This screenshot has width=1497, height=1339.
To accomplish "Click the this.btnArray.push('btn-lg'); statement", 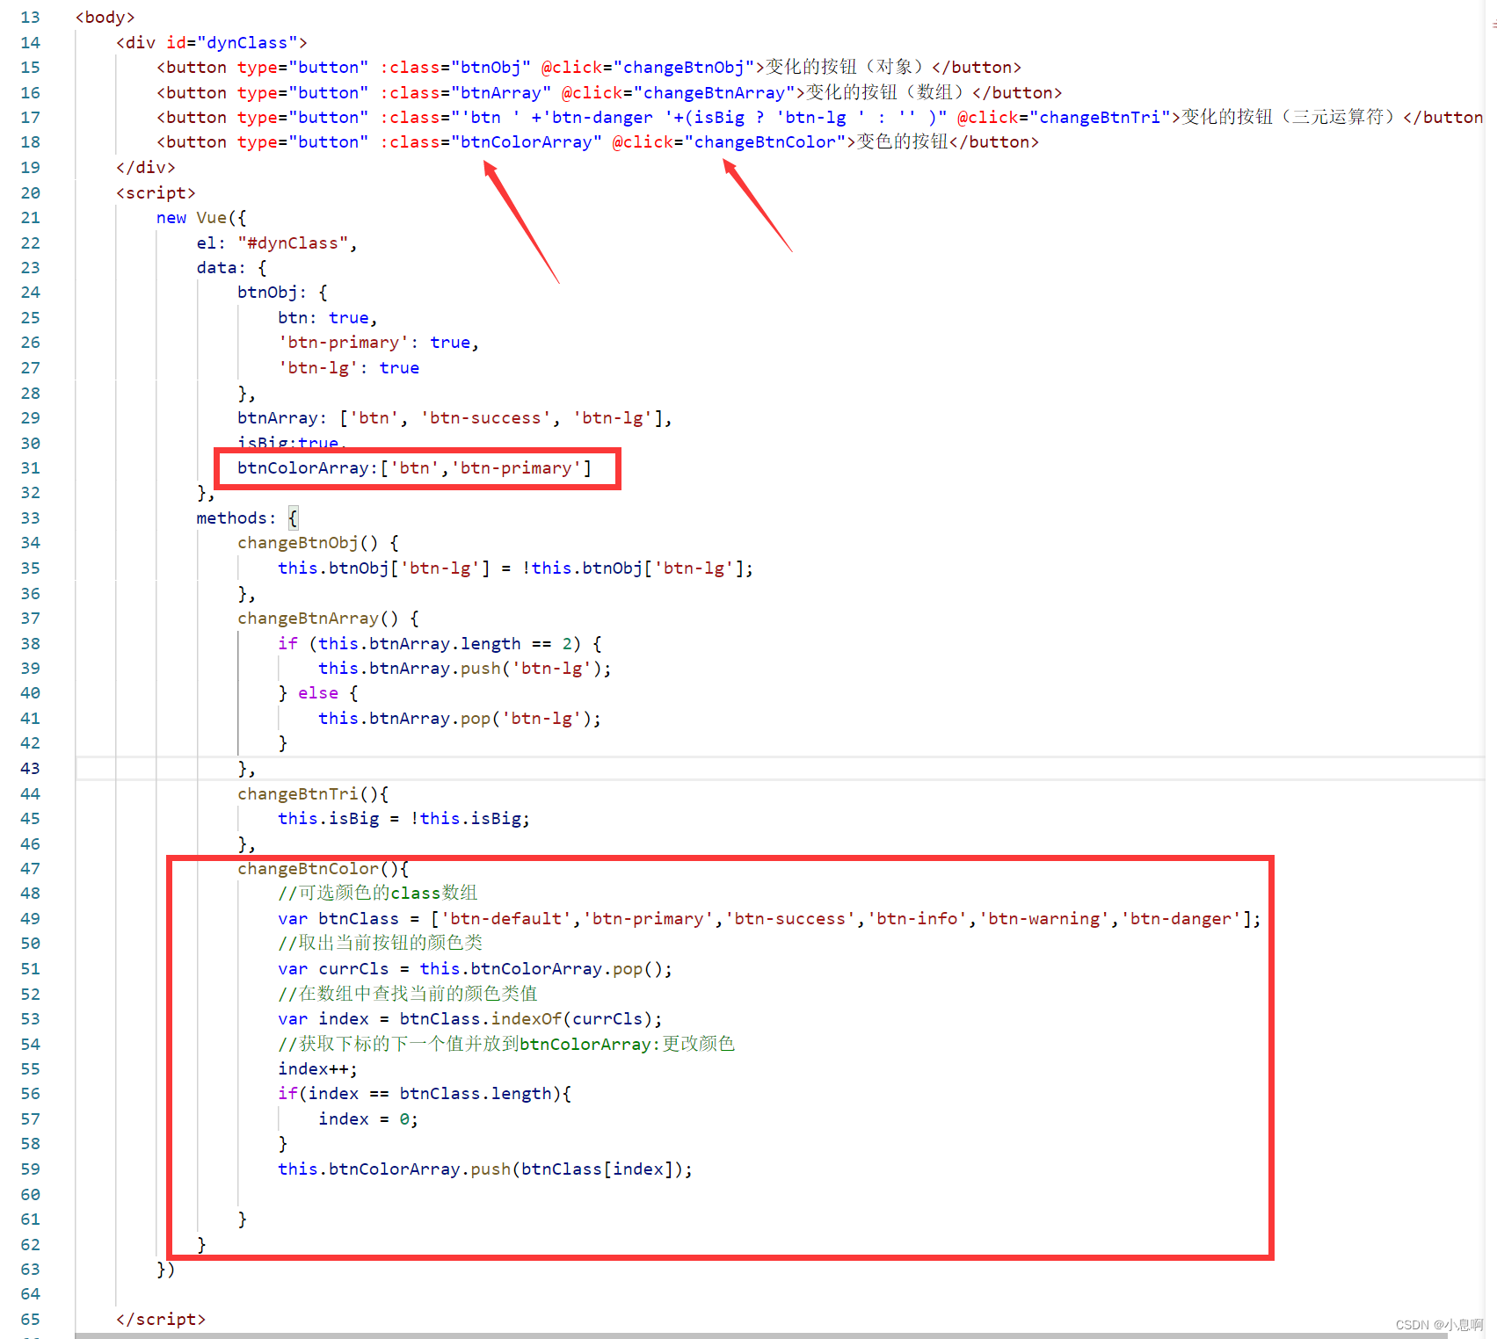I will (465, 668).
